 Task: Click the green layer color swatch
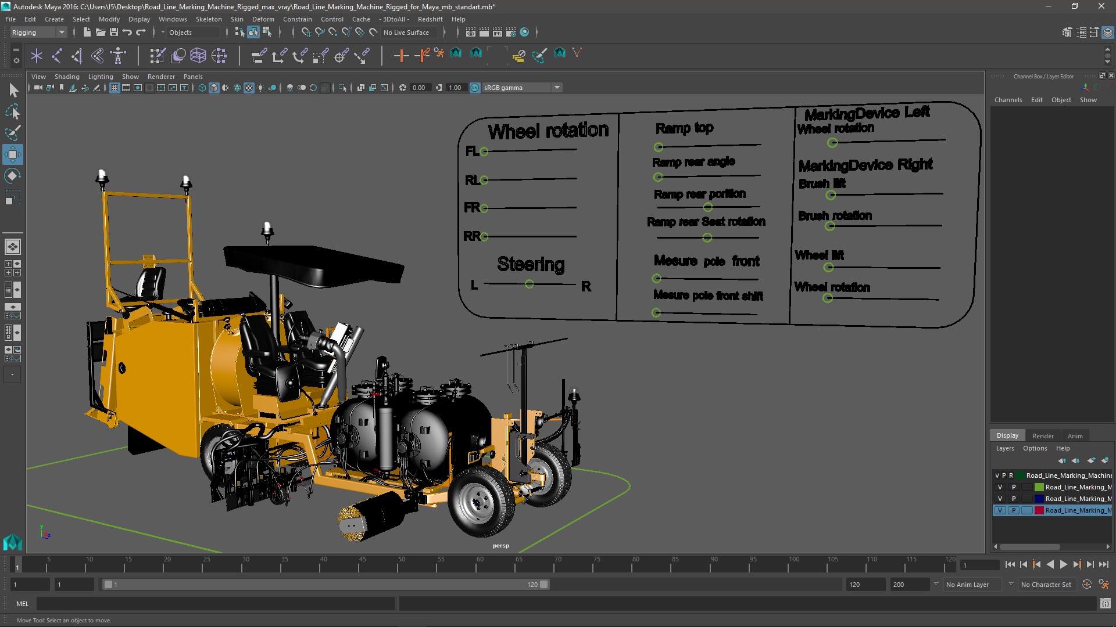tap(1039, 487)
